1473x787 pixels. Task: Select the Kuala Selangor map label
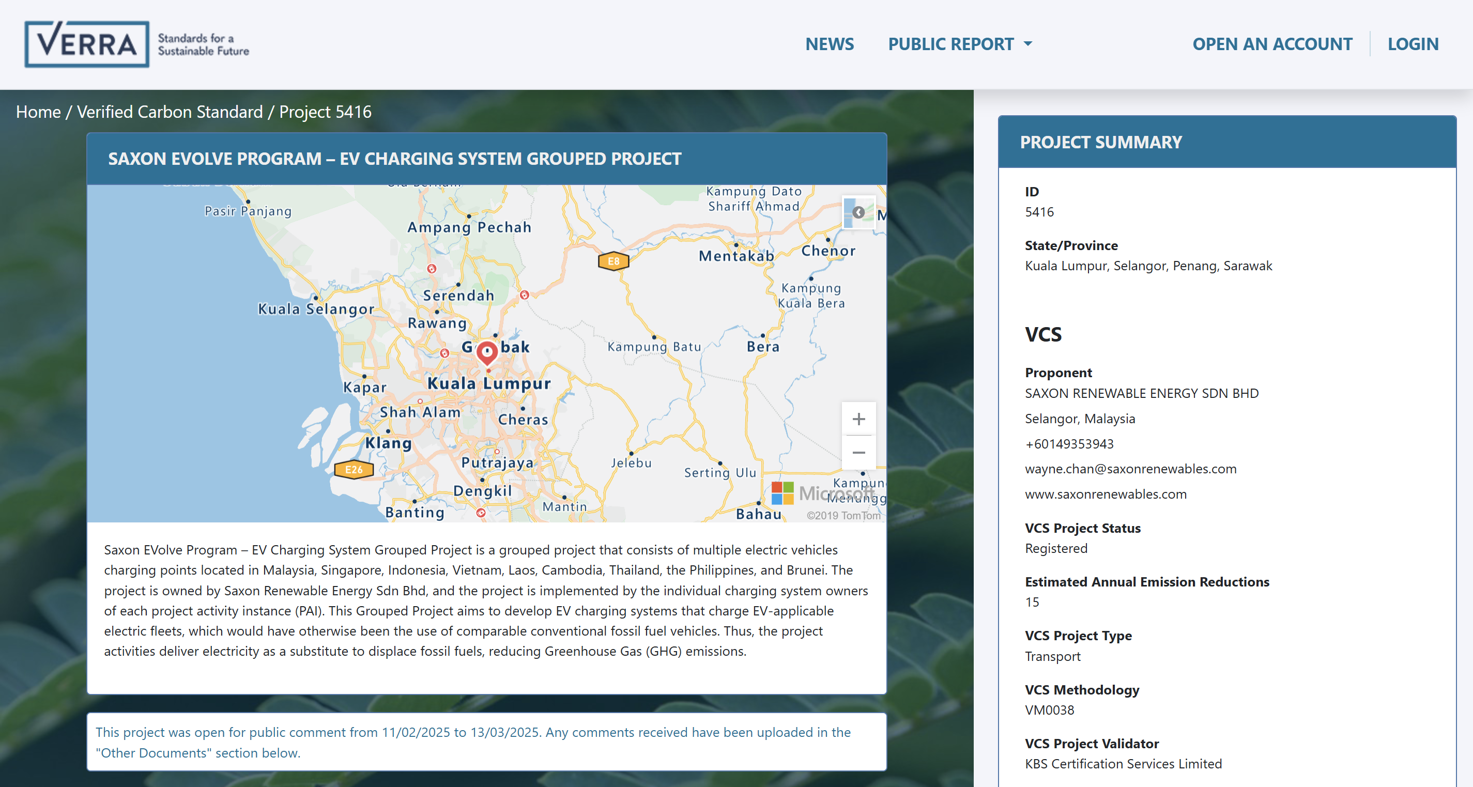(x=316, y=308)
